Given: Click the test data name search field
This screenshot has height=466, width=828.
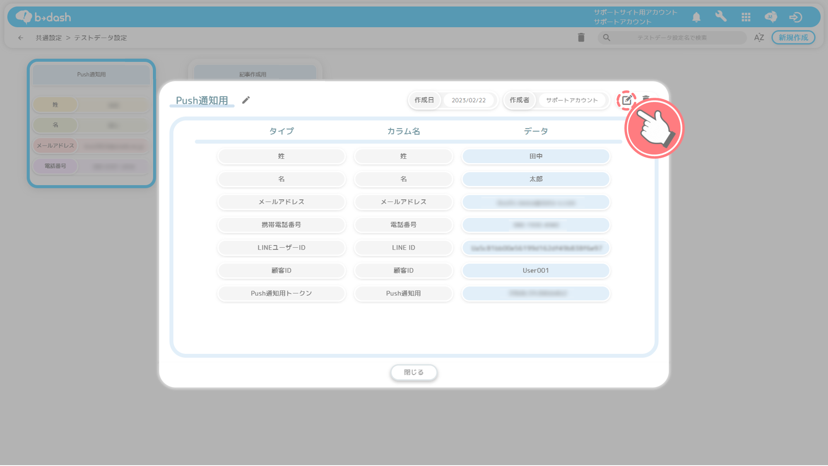Looking at the screenshot, I should point(672,38).
